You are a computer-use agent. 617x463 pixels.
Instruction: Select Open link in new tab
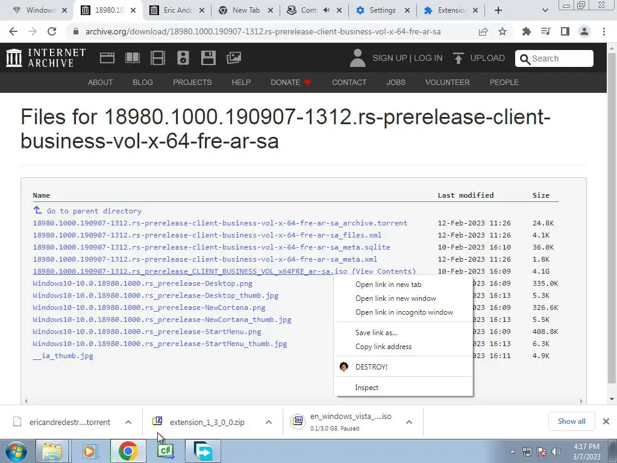tap(403, 285)
